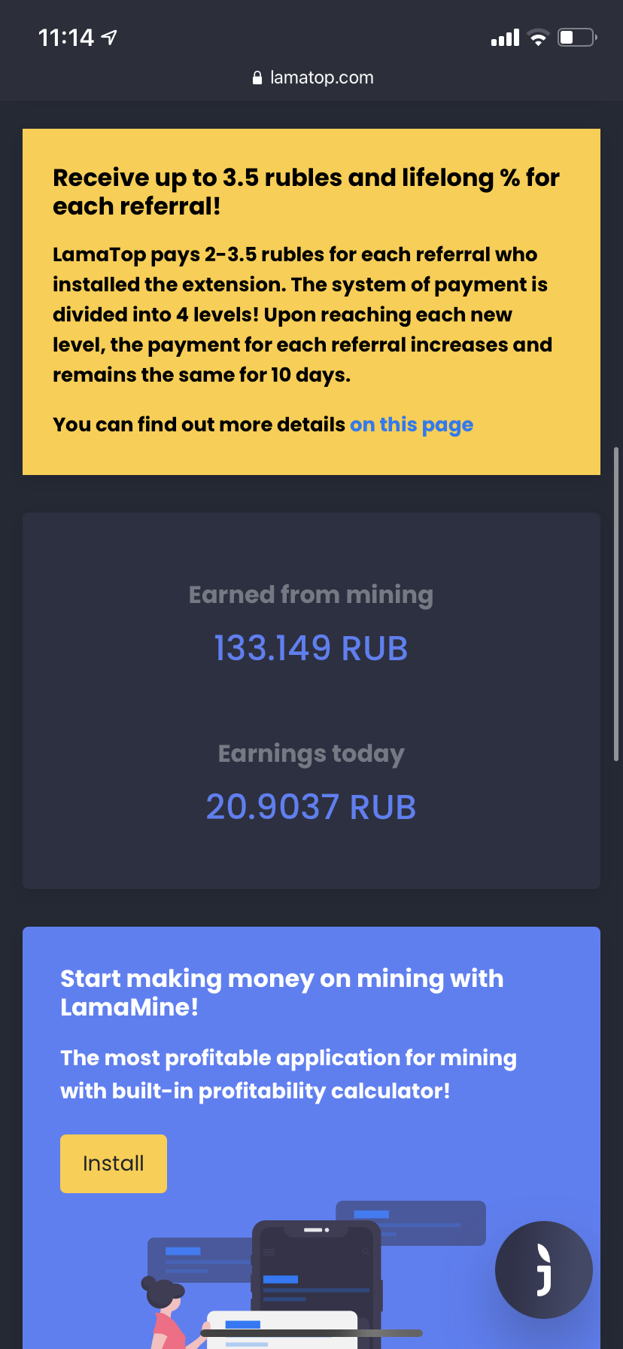
Task: Tap the home indicator bar at the bottom
Action: pos(311,1333)
